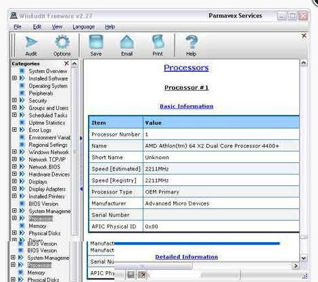Screen dimensions: 318x282
Task: Select Installed Software category
Action: [48, 78]
